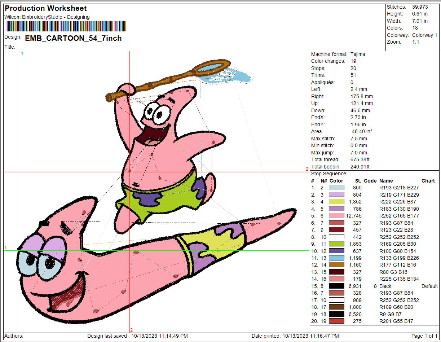Click the Page 1 of 1 footer text
The image size is (441, 342).
424,336
